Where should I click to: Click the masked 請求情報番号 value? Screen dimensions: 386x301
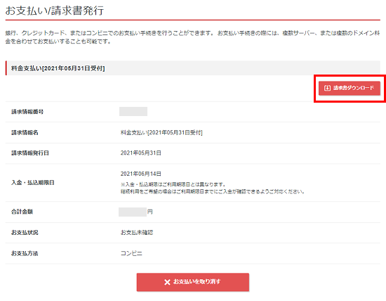coord(133,112)
